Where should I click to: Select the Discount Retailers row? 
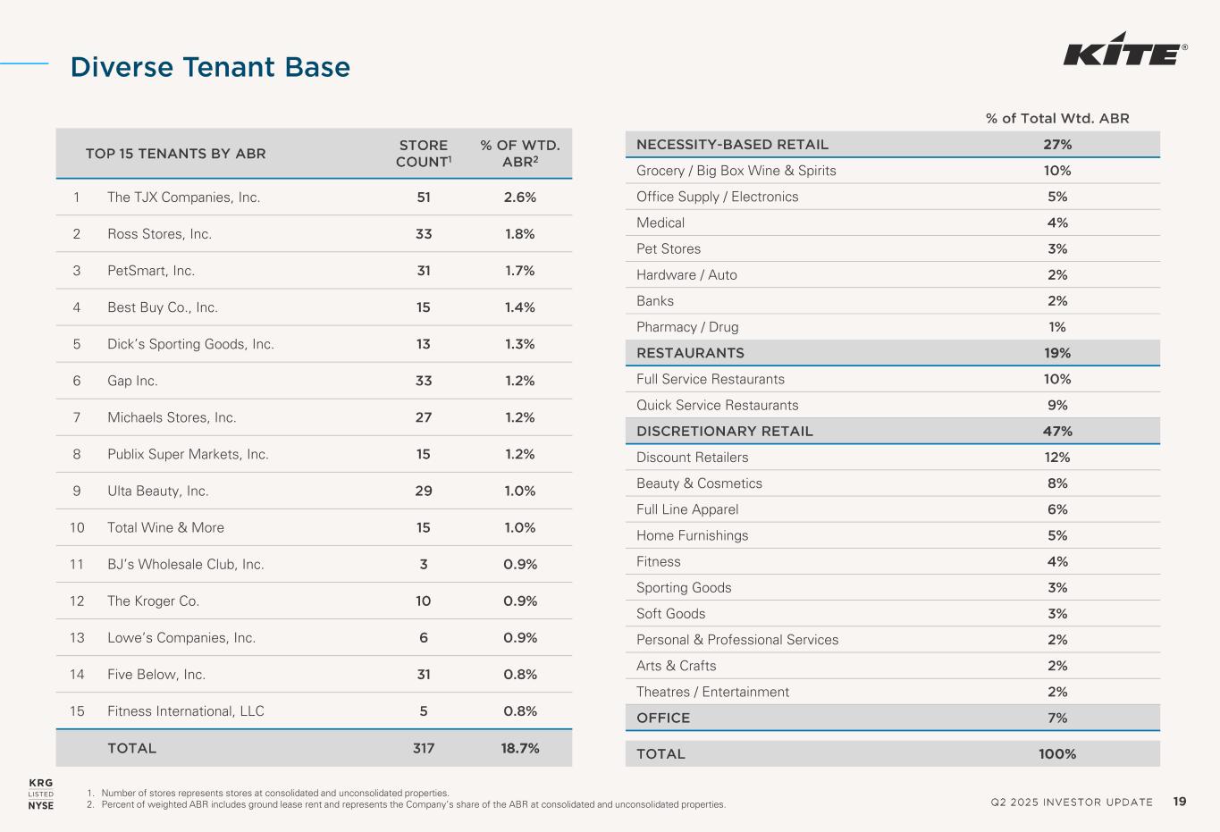pos(692,458)
